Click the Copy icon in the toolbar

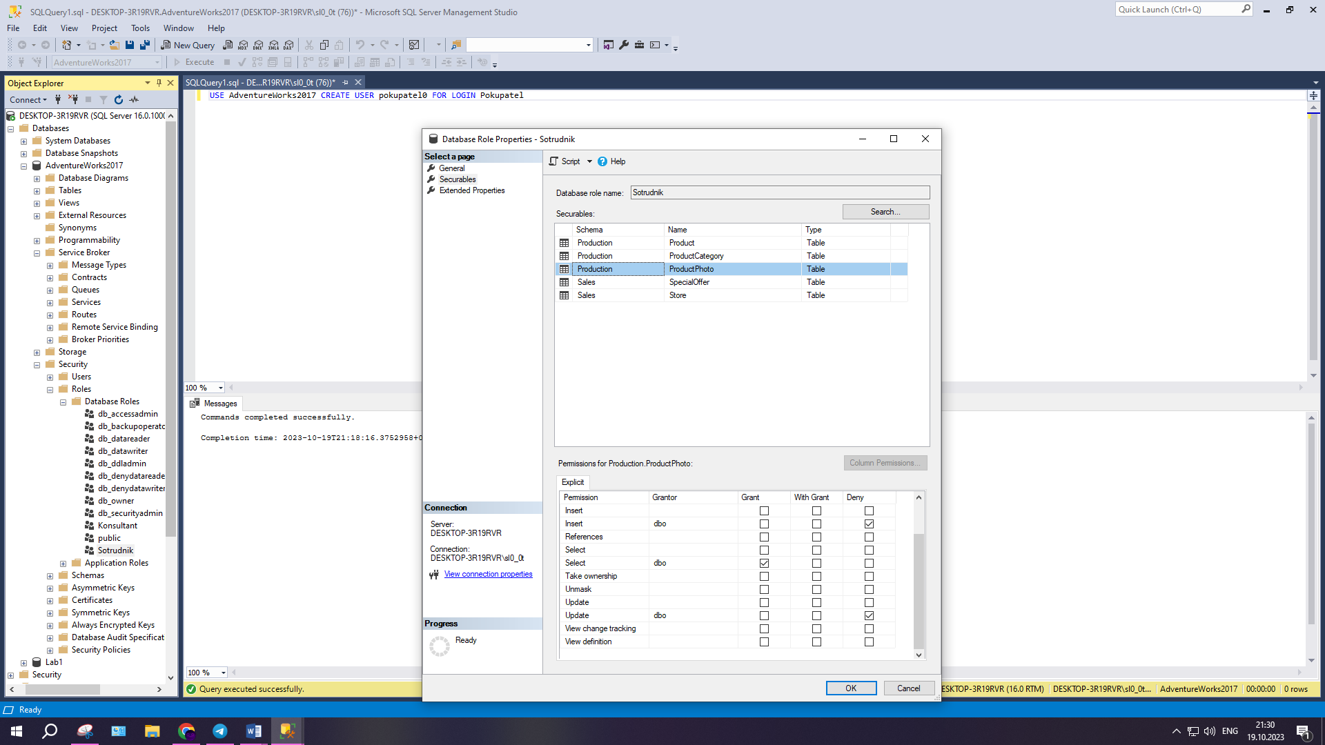pos(324,45)
